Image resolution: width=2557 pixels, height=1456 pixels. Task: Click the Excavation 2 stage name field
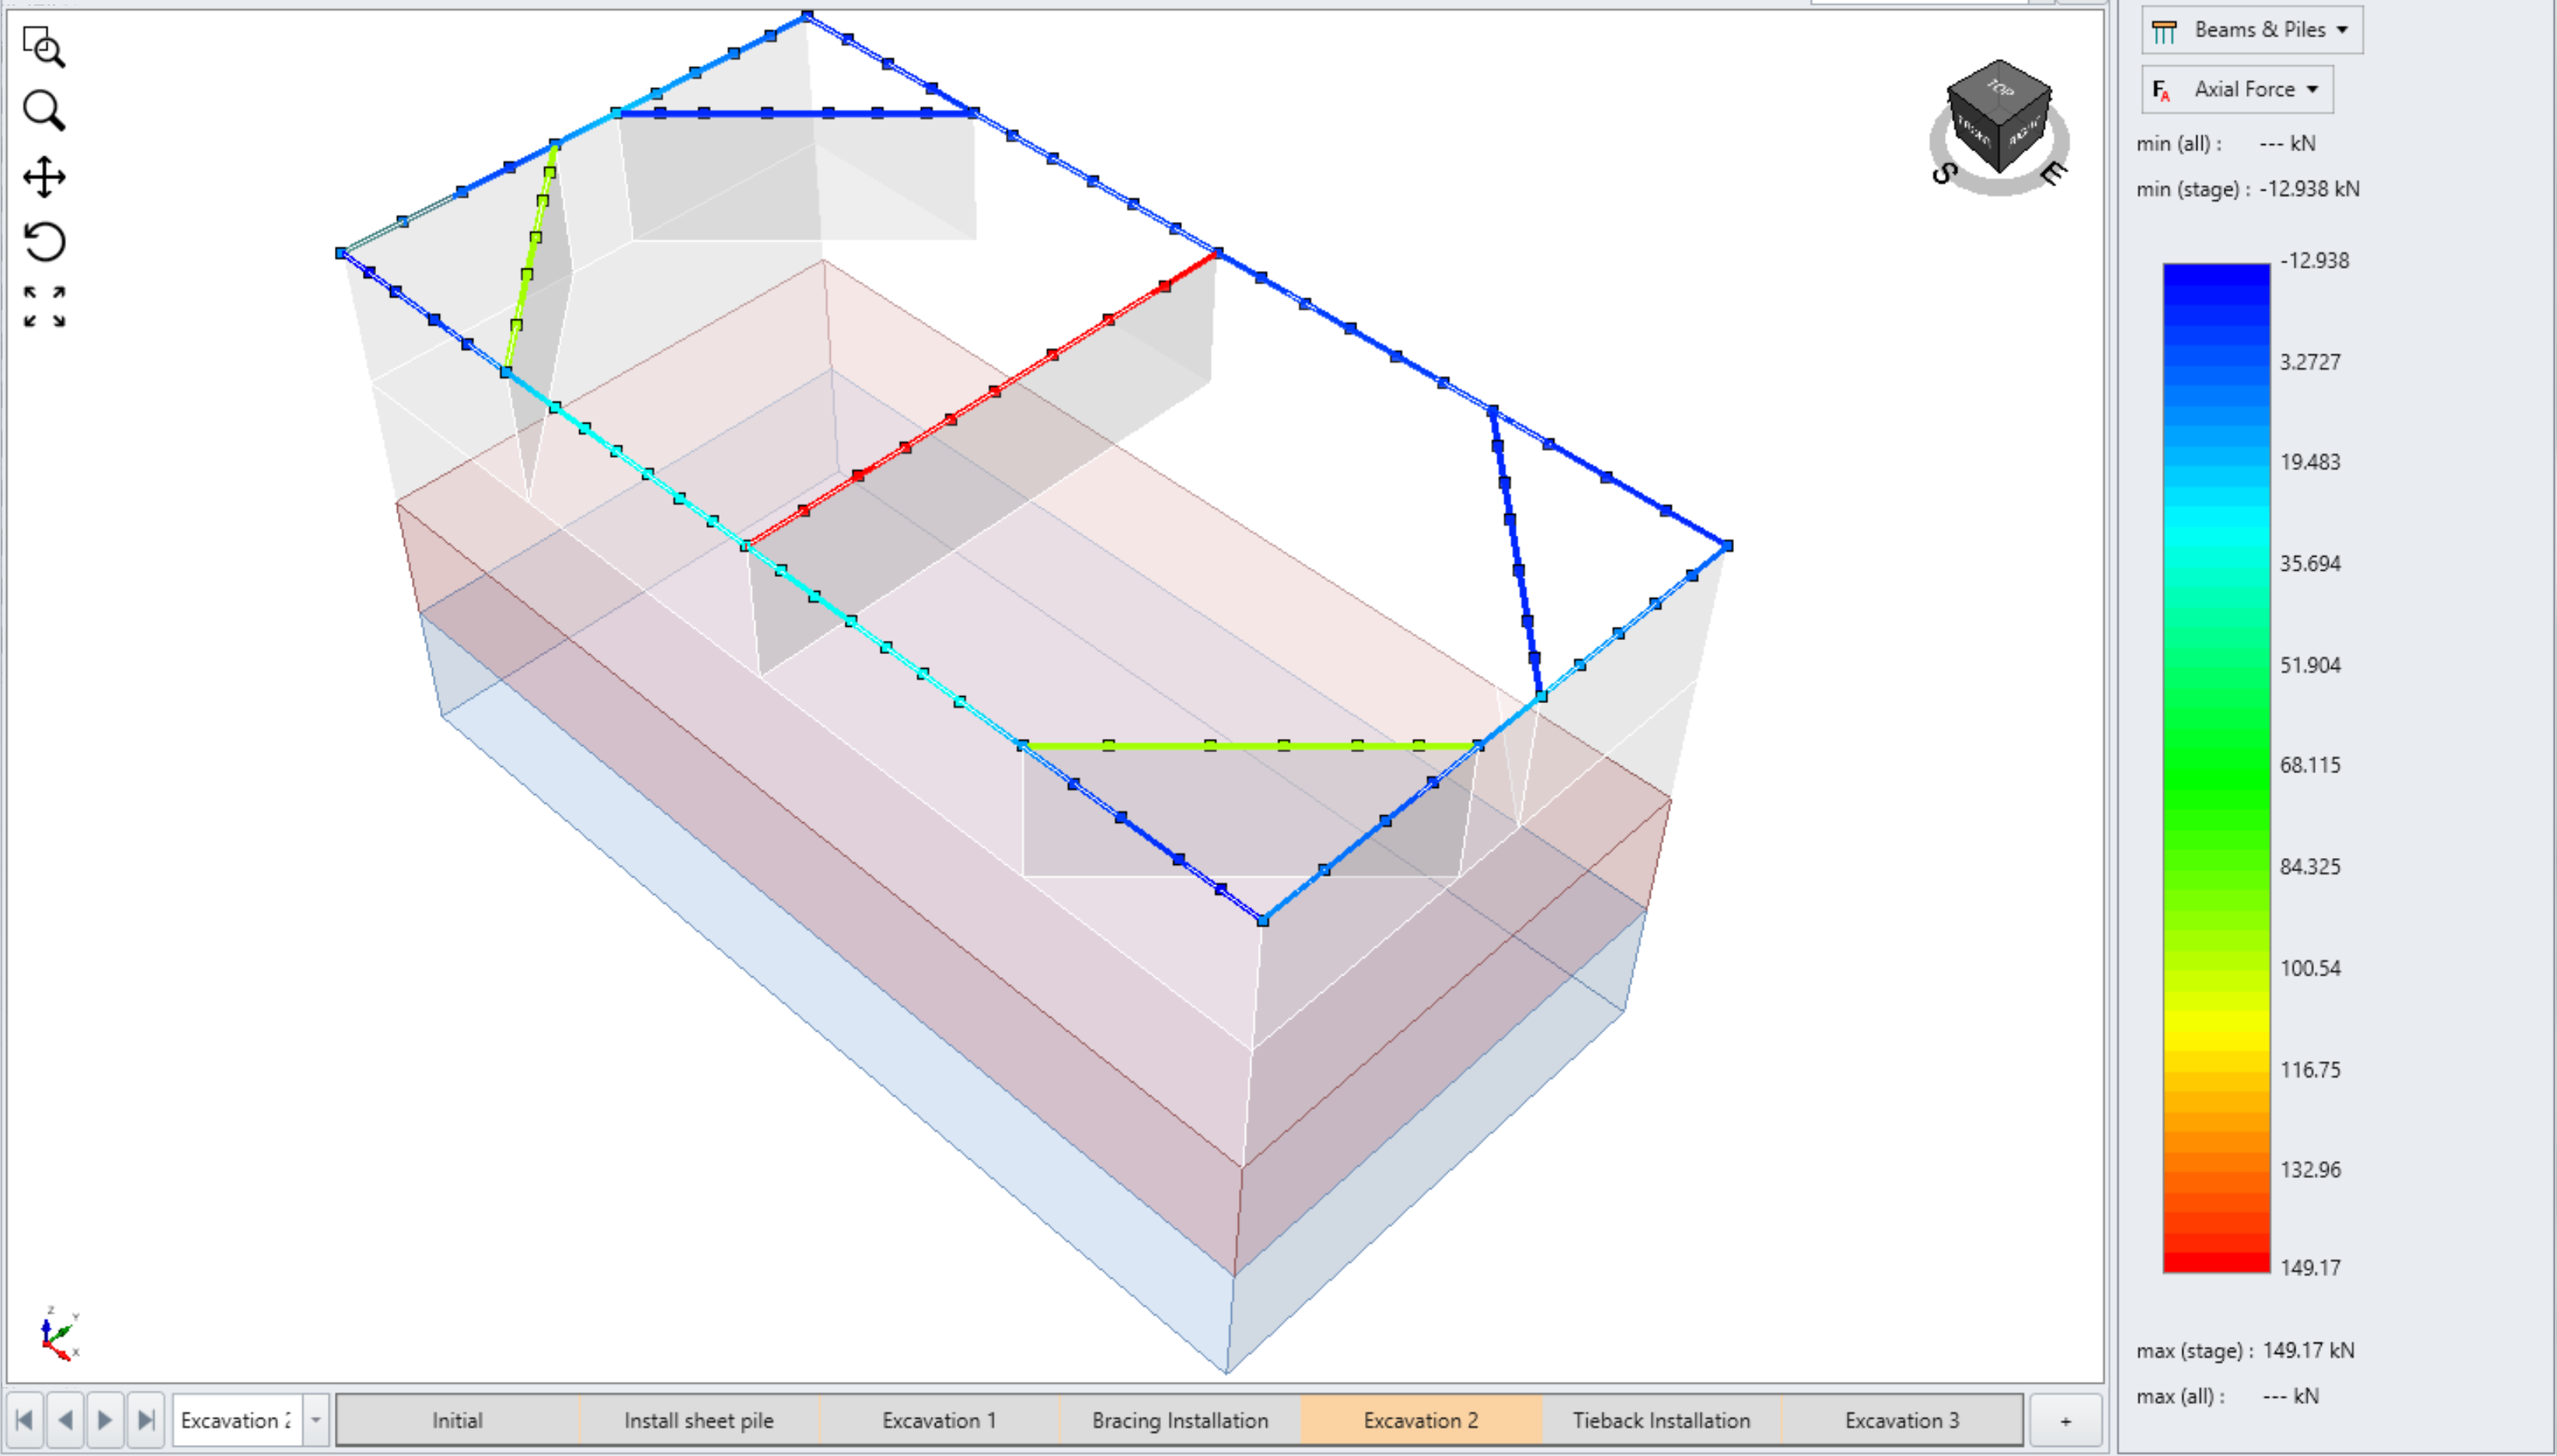click(238, 1420)
